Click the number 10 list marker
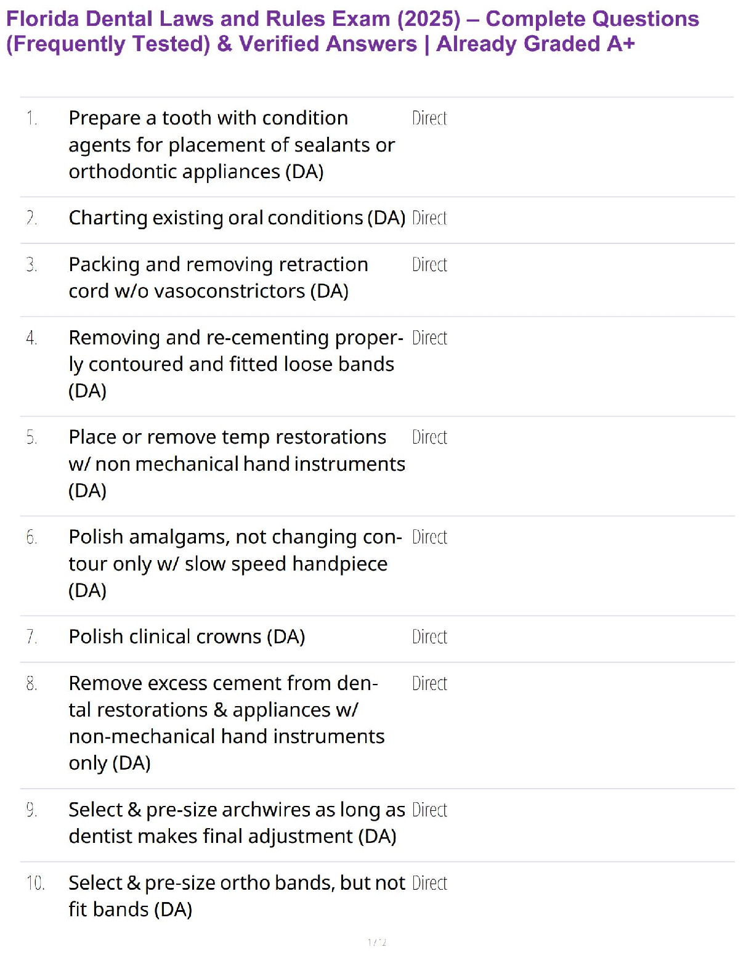 35,884
